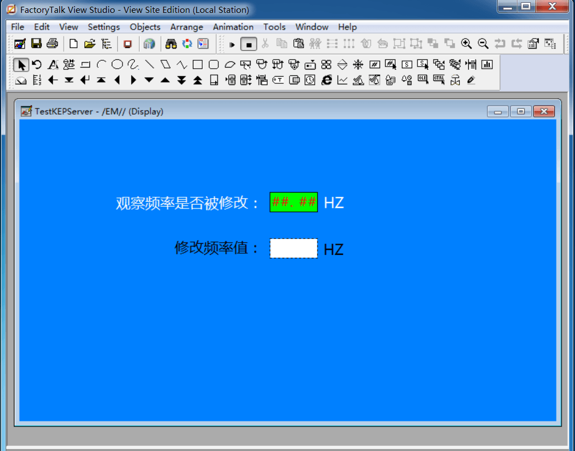
Task: Open the Edit menu
Action: pyautogui.click(x=41, y=27)
